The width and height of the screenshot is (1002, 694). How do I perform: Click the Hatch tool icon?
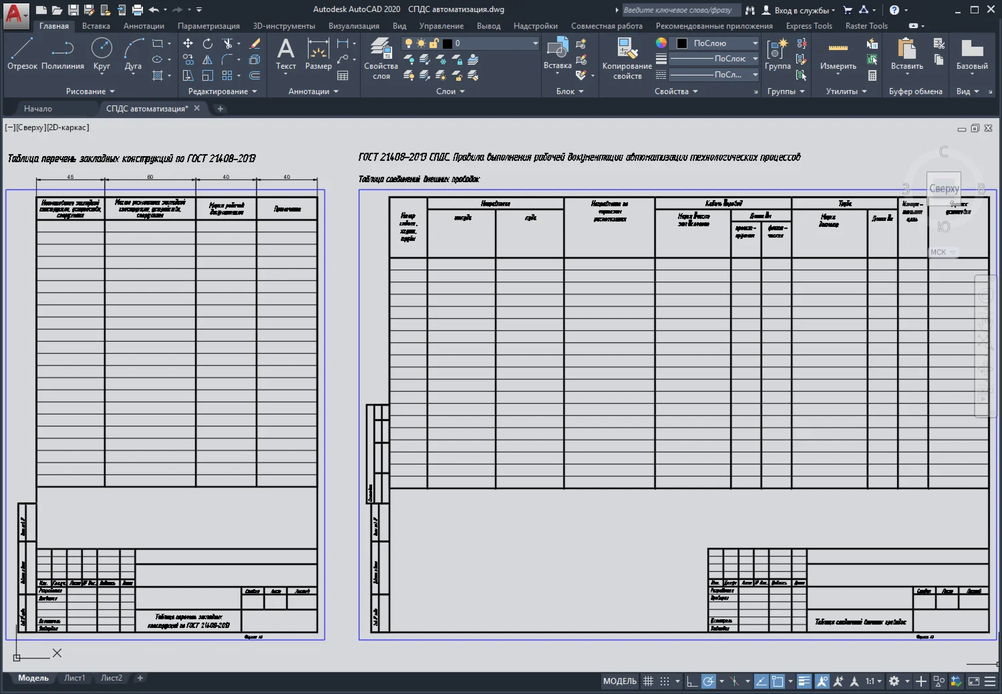[158, 75]
